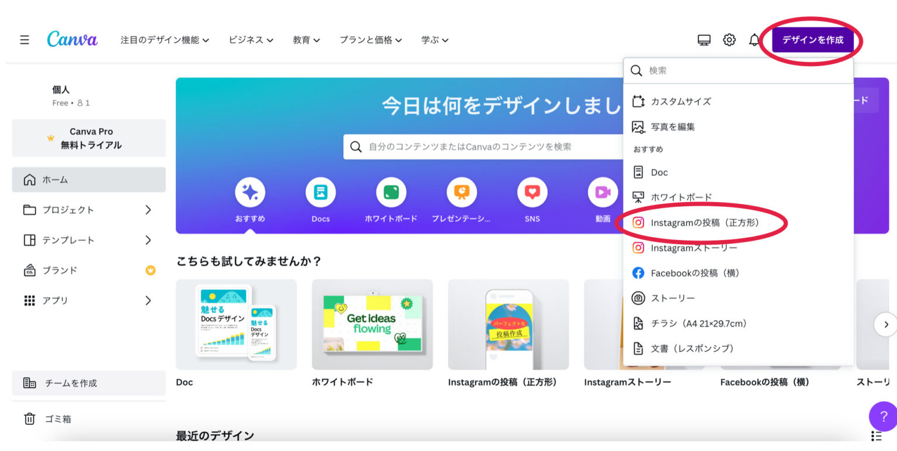Open the settings gear

pyautogui.click(x=729, y=39)
